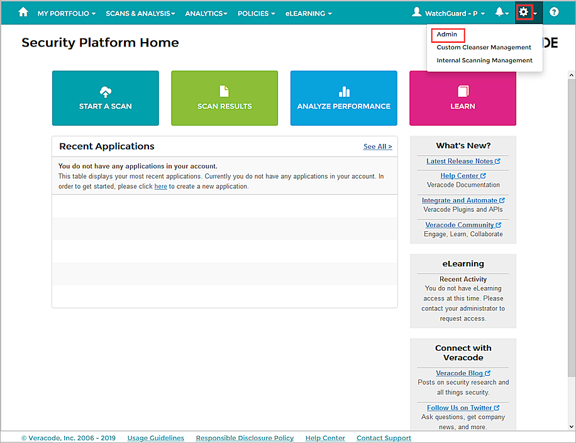The height and width of the screenshot is (443, 576).
Task: Open the Latest Release Notes link
Action: [x=460, y=161]
